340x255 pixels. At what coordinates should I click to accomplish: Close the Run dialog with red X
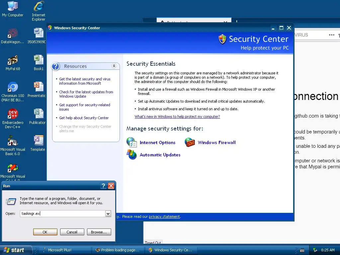[111, 186]
